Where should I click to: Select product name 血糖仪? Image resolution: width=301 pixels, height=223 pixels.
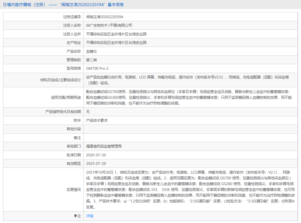92,52
